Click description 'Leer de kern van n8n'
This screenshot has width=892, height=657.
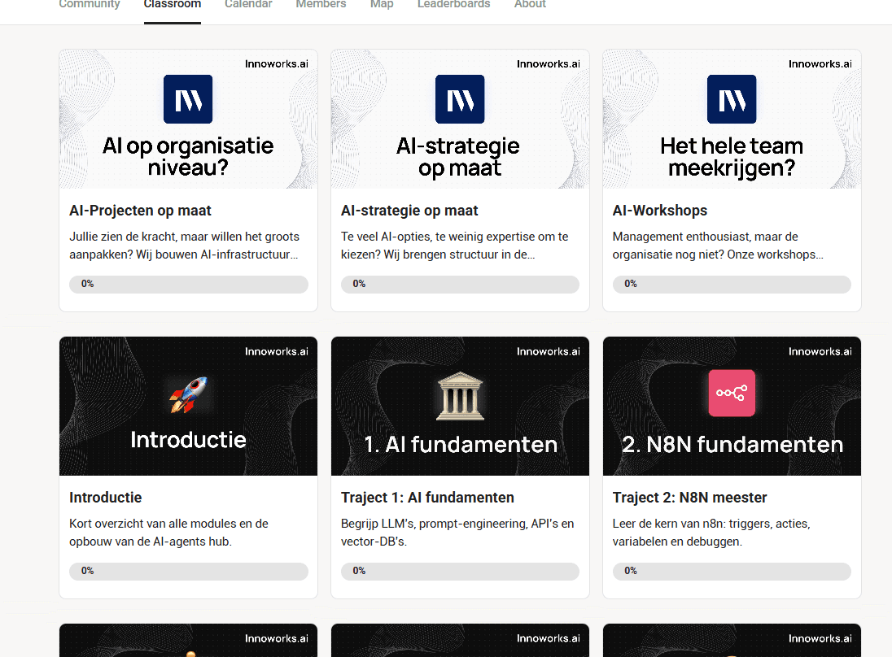711,533
